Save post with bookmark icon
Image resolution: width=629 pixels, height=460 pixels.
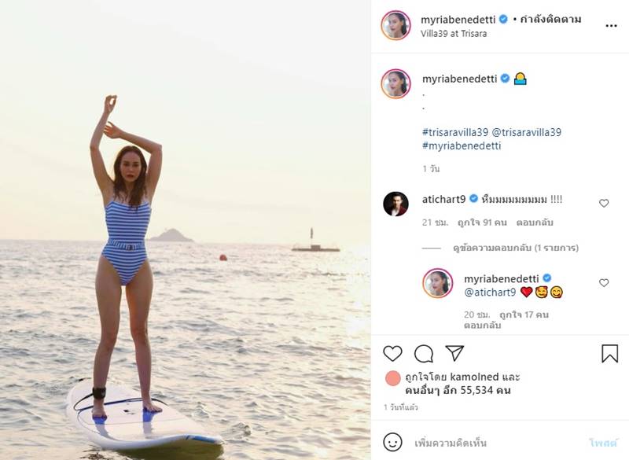pos(609,353)
